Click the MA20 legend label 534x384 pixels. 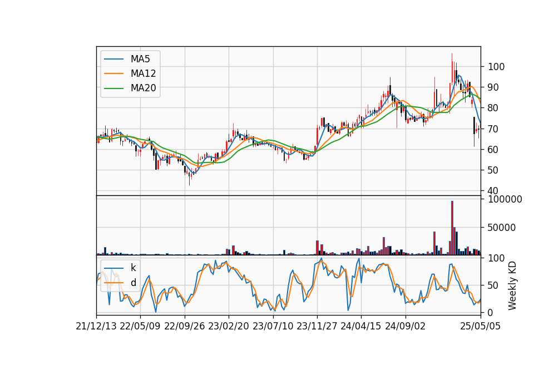(x=143, y=88)
